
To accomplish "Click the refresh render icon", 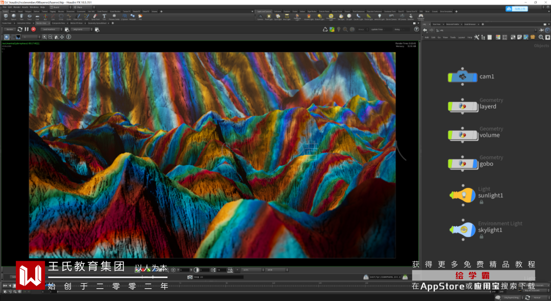I will 20,29.
